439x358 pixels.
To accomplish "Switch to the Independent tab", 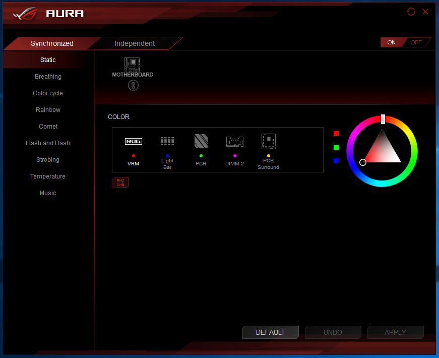I will [x=135, y=43].
